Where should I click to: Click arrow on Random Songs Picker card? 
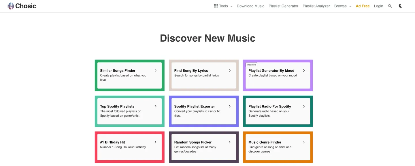click(x=230, y=142)
